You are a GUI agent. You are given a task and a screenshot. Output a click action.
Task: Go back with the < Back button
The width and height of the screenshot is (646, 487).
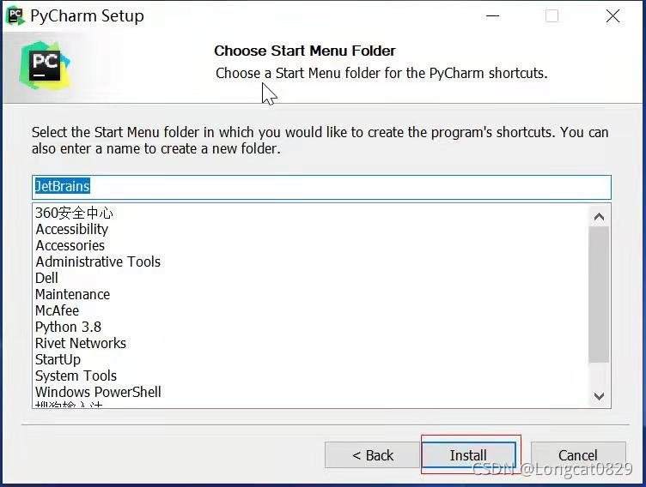click(373, 455)
